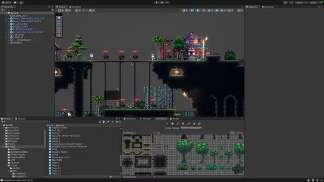Click the create plus icon in Project panel
Image resolution: width=324 pixels, height=182 pixels.
(3, 122)
